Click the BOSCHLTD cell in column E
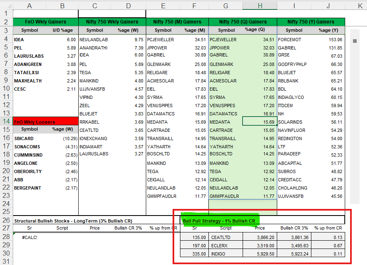Screen dimensions: 367x265 coord(163,154)
